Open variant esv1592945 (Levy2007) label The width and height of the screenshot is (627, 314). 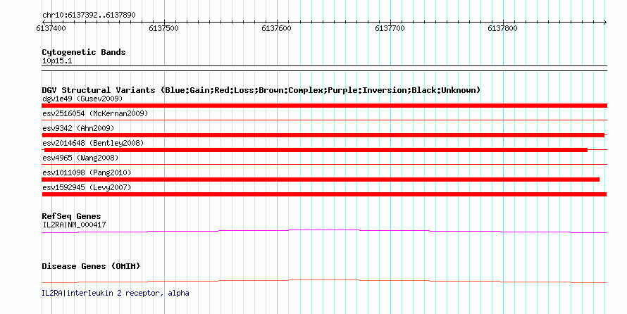pos(87,187)
